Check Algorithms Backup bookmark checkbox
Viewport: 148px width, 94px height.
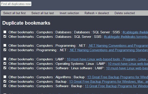pos(5,77)
